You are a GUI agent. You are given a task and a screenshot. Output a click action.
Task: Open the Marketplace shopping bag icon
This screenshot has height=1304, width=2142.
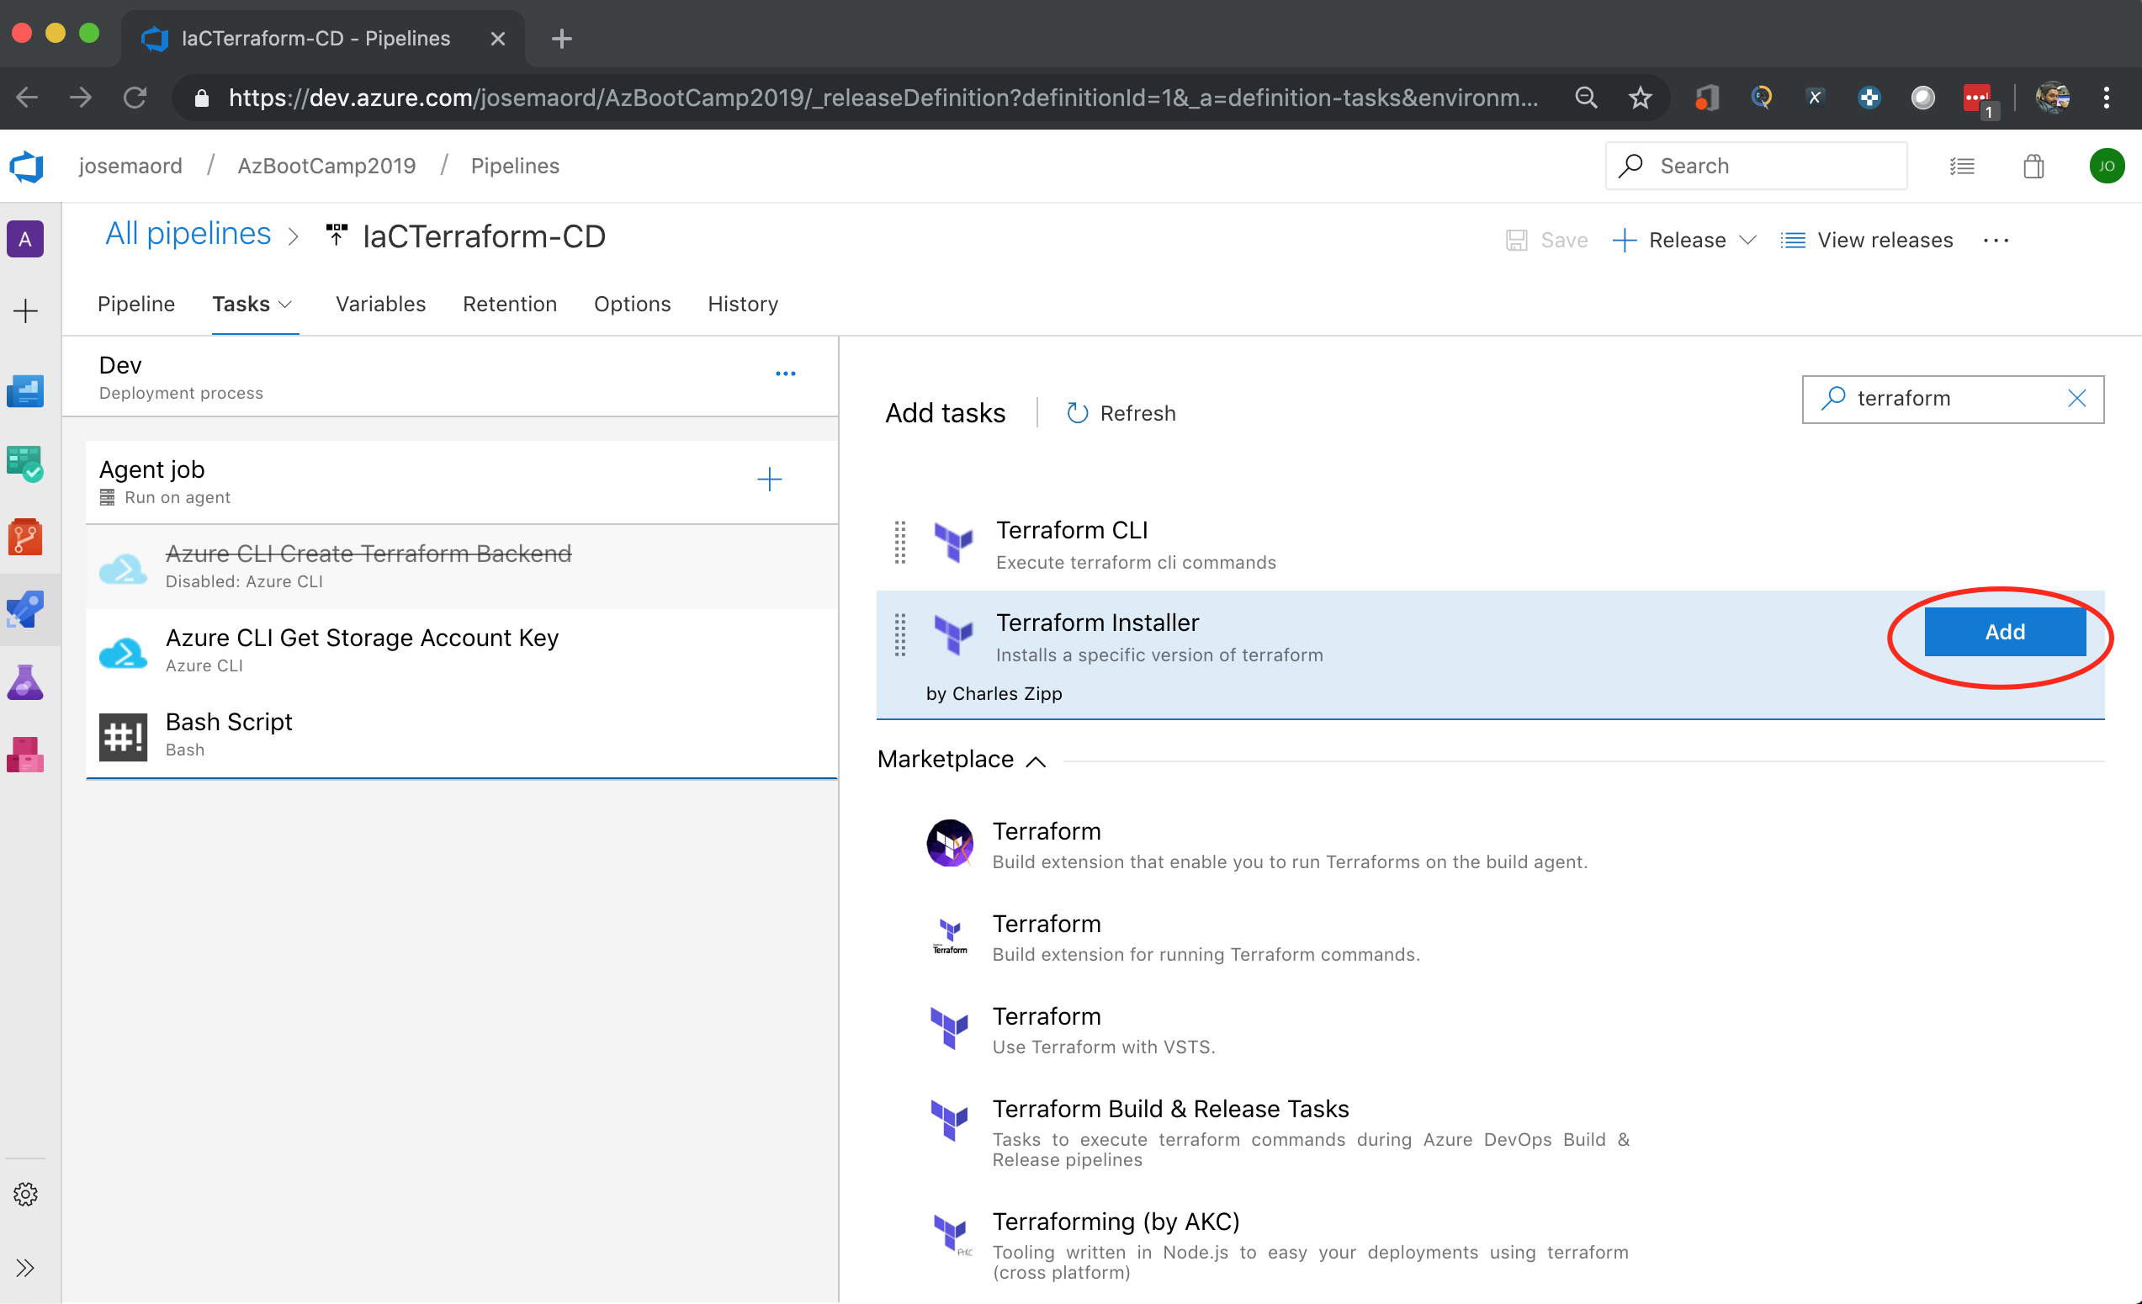pos(2033,166)
